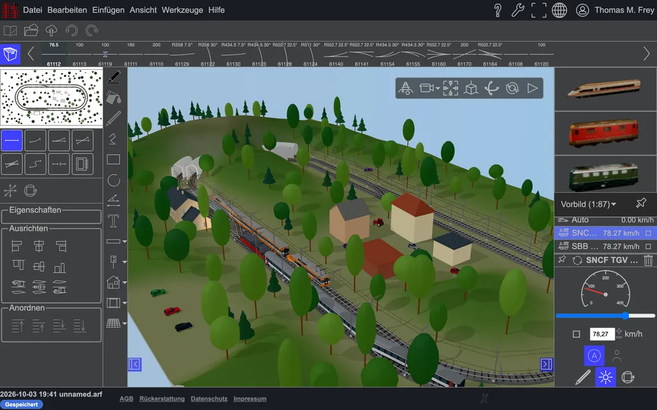Open the Thomas M. Frey user account
This screenshot has width=657, height=410.
(x=615, y=10)
